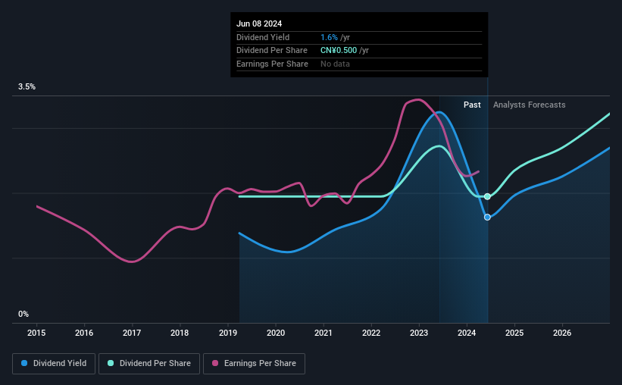Toggle the Dividend Yield legend button
The image size is (622, 385).
[x=54, y=364]
